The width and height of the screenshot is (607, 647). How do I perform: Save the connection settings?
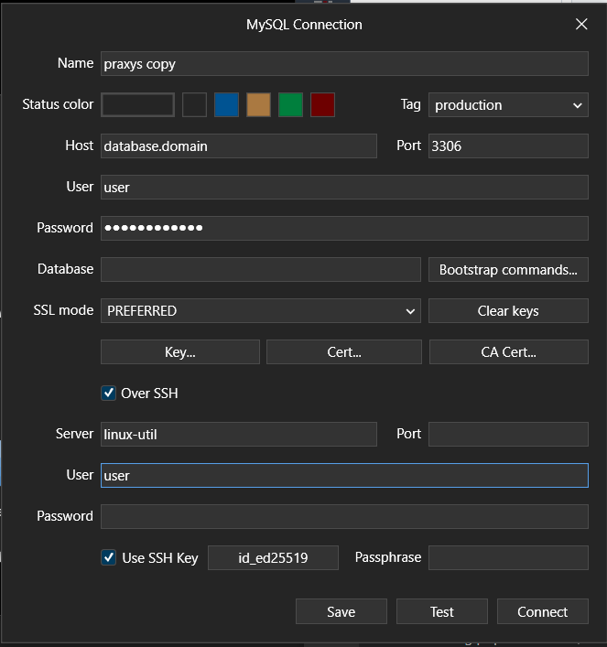point(341,611)
